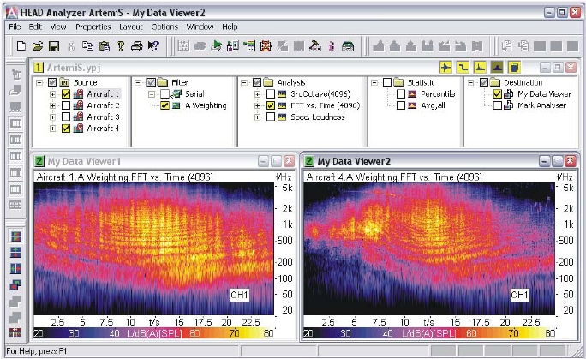Click the microscope-like toolbar icon
Screen dimensions: 586x359
(x=315, y=46)
